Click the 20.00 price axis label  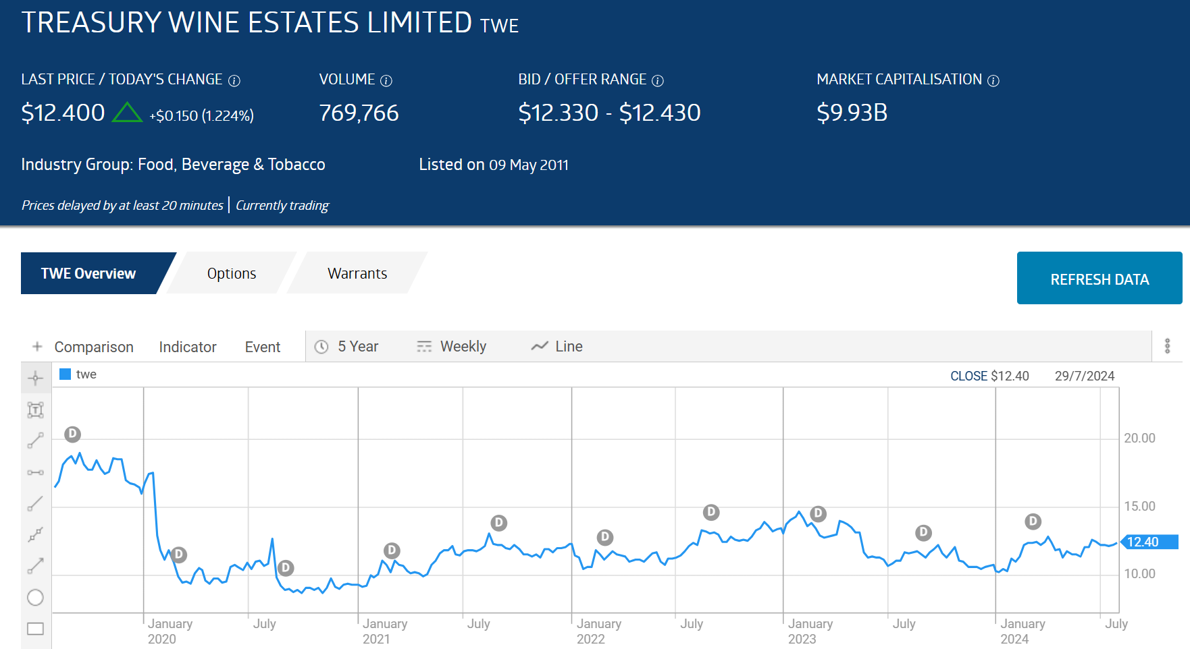tap(1139, 439)
